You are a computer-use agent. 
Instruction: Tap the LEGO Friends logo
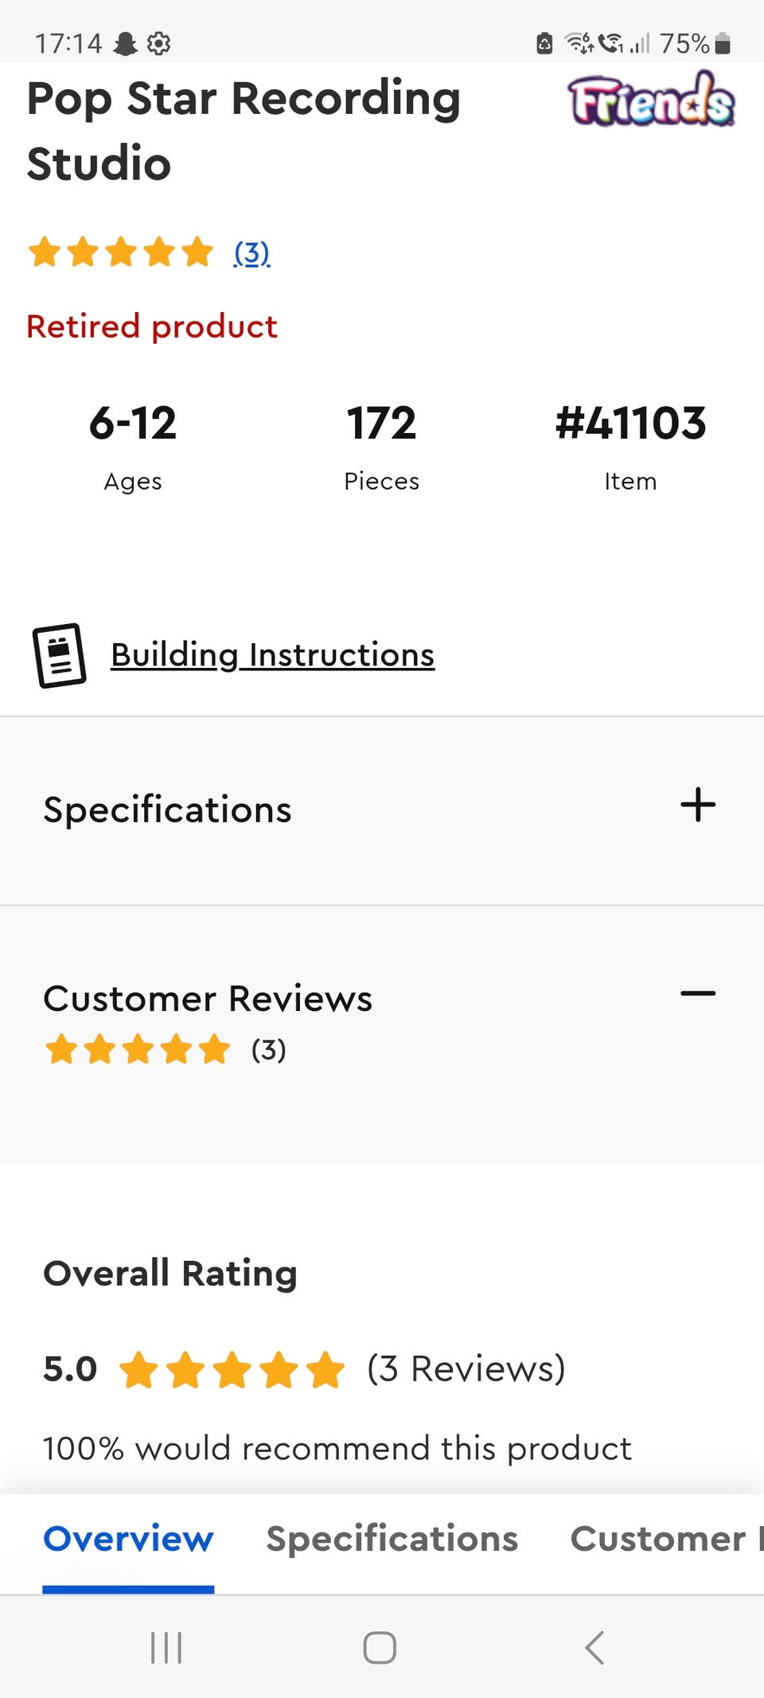(651, 100)
